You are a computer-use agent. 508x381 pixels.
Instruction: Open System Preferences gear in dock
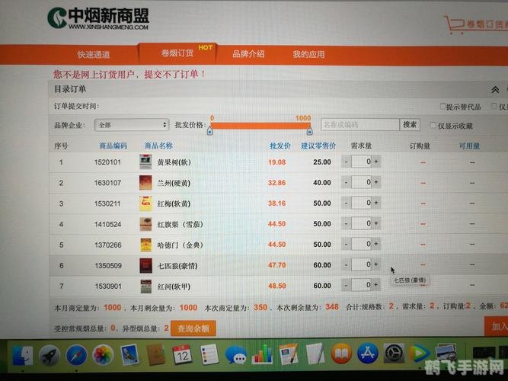point(394,353)
